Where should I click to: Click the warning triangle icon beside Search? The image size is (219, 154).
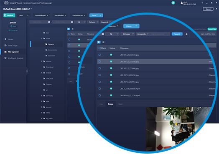coord(186,34)
